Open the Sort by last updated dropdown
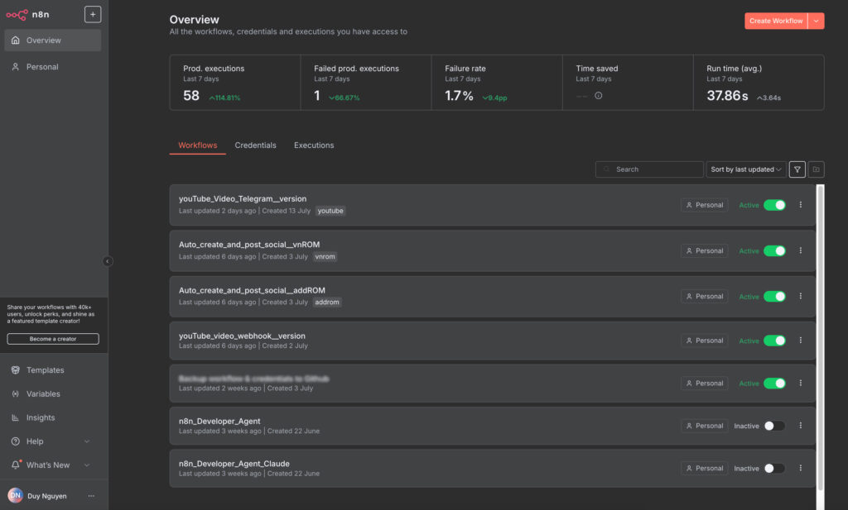 point(746,169)
